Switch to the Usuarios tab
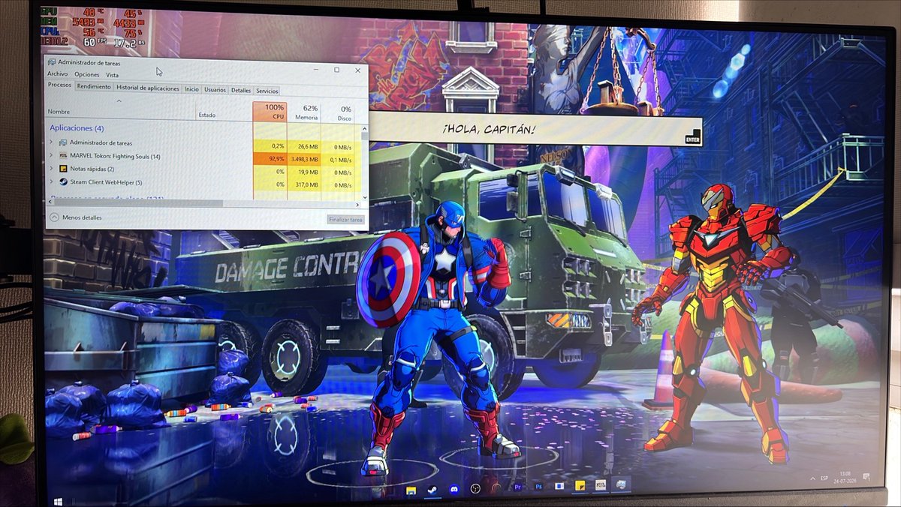The width and height of the screenshot is (901, 507). pyautogui.click(x=215, y=90)
